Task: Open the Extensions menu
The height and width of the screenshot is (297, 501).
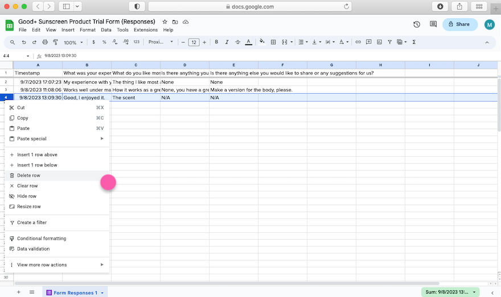Action: (146, 30)
